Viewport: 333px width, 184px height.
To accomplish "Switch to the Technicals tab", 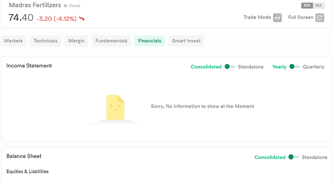I will (45, 41).
